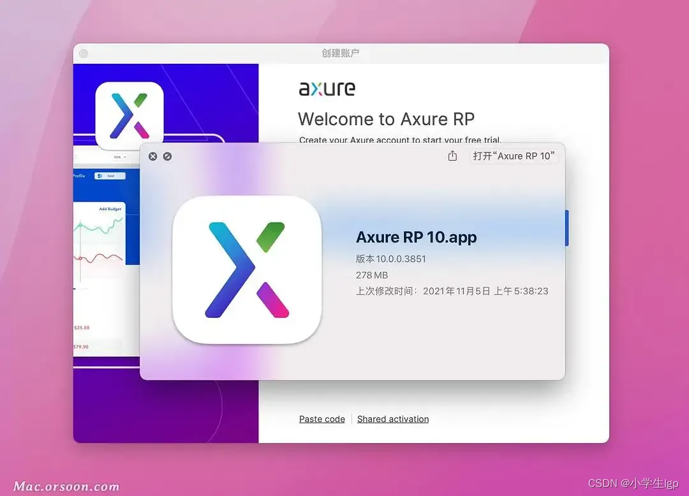This screenshot has width=689, height=496.
Task: Open the share icon in Quick Look
Action: 452,156
